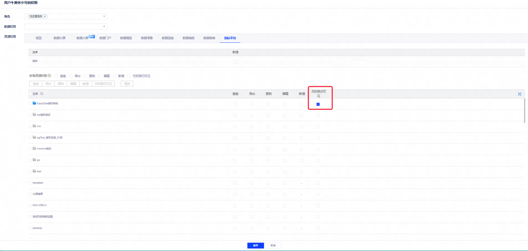Check the 新增 box for 指标 resource
Viewport: 528px width, 251px height.
(235, 62)
